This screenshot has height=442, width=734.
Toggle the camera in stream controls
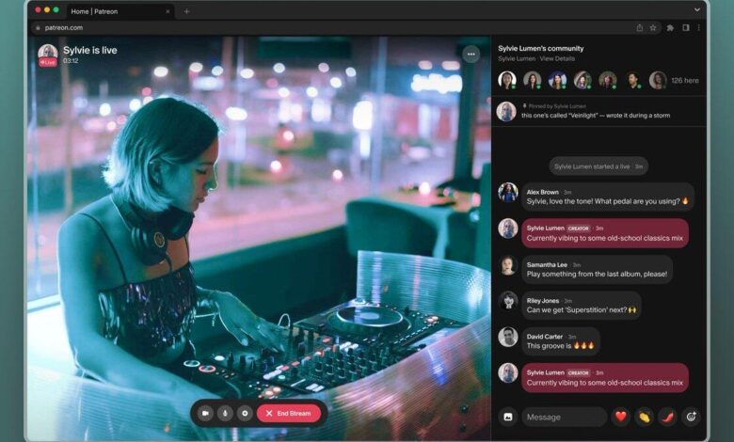[x=205, y=414]
